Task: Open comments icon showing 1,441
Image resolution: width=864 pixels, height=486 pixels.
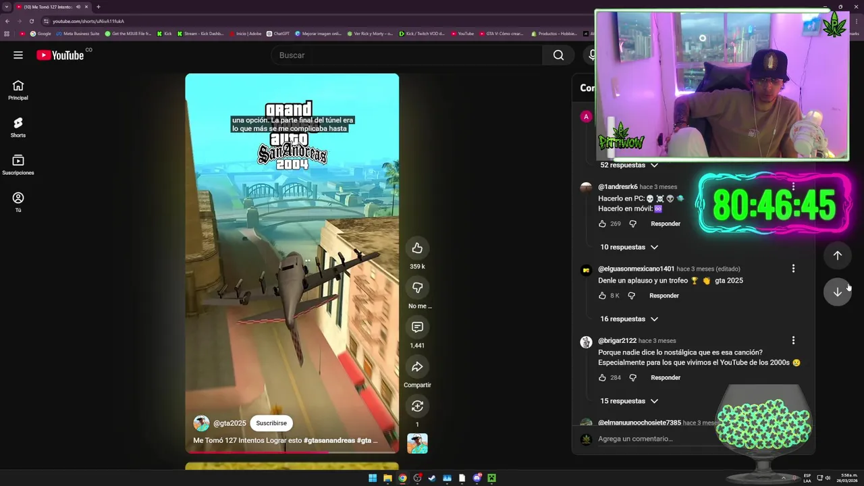Action: pos(417,327)
